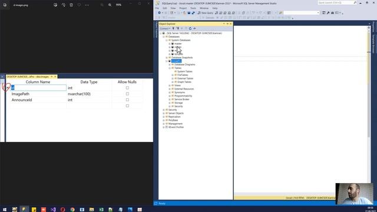Click the Save icon in SSMS toolbar

pos(189,13)
